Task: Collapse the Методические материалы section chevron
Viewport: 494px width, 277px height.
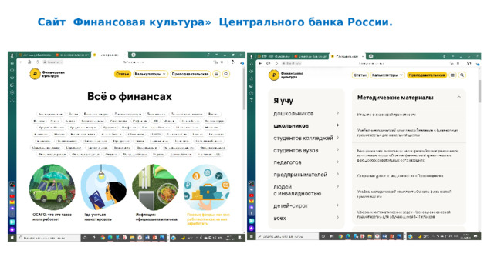Action: point(458,98)
